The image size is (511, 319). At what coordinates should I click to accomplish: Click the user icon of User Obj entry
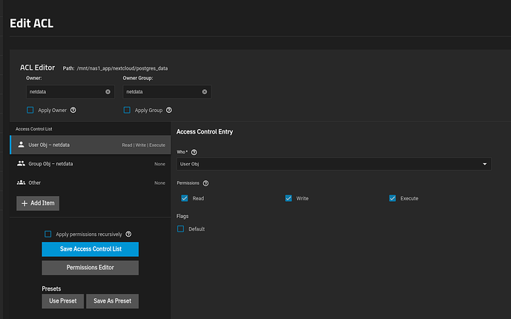point(22,145)
